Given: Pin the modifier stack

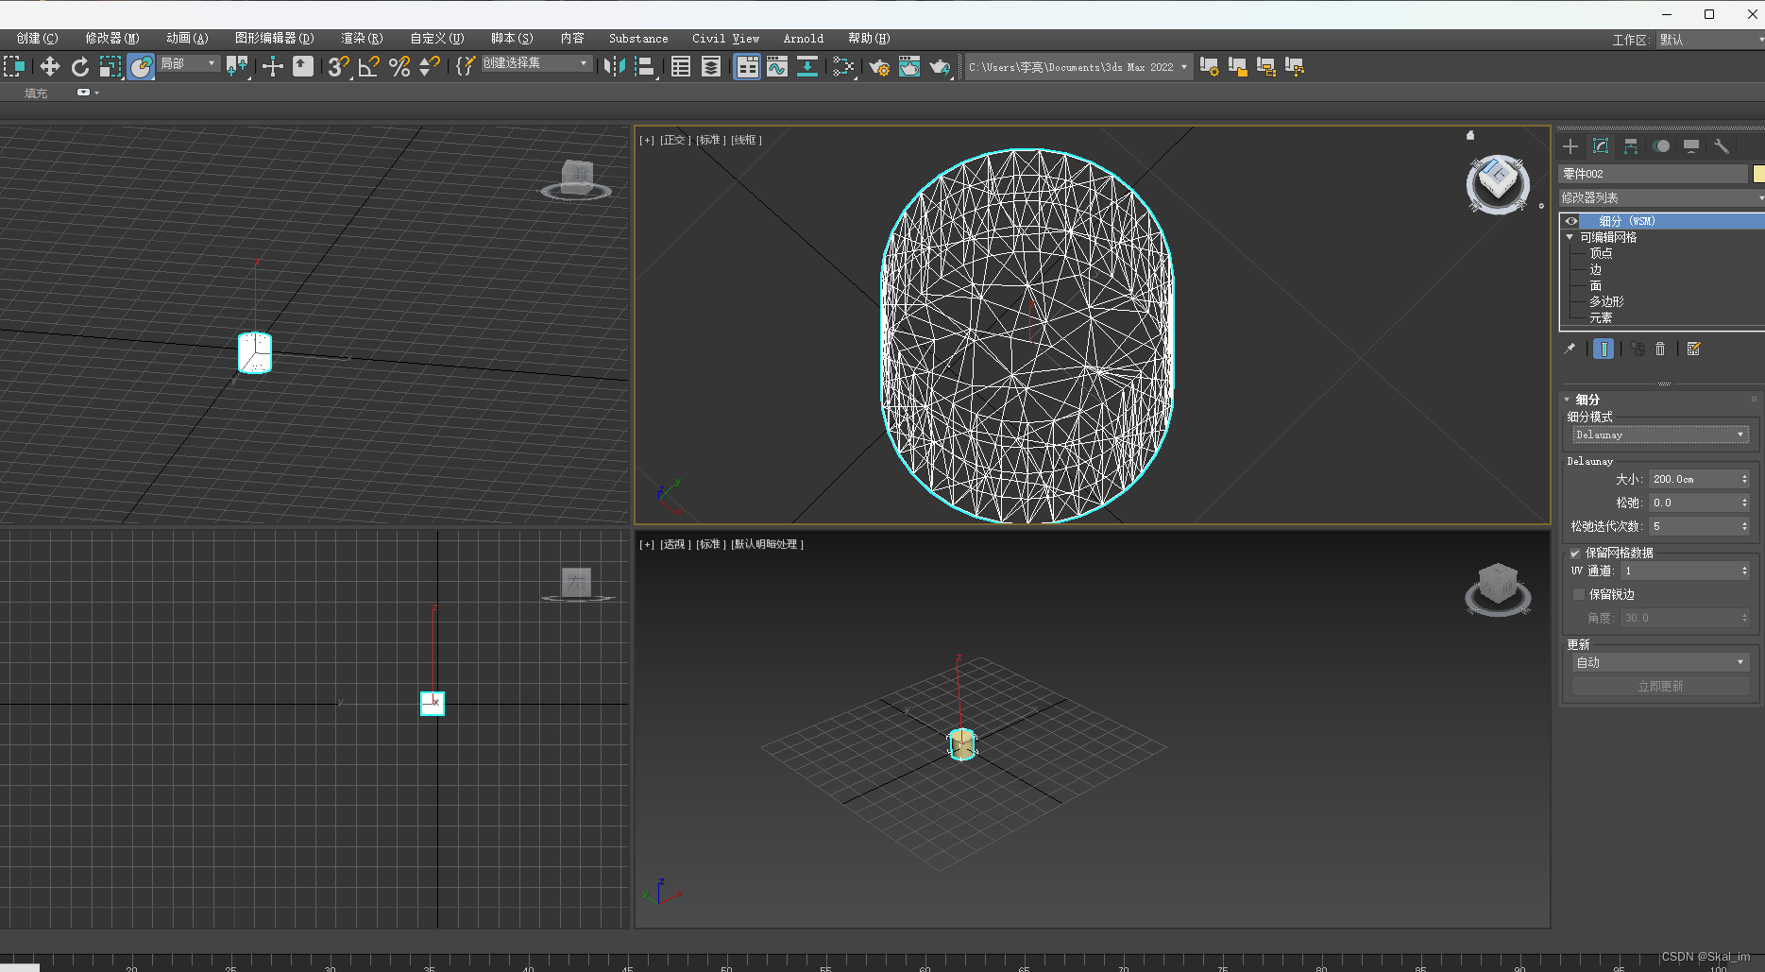Looking at the screenshot, I should (1570, 350).
